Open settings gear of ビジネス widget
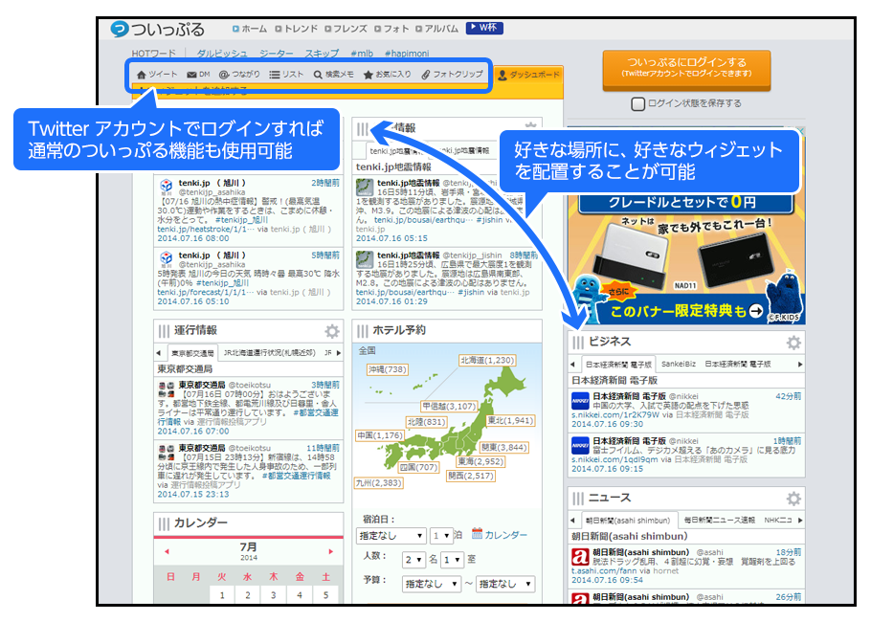 (793, 343)
